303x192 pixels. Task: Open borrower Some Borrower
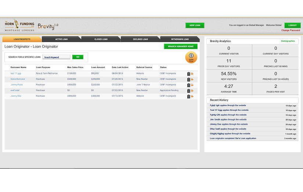18,79
